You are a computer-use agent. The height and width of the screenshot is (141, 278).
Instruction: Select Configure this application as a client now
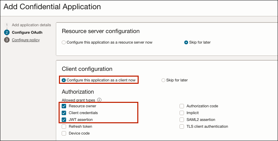tap(64, 80)
